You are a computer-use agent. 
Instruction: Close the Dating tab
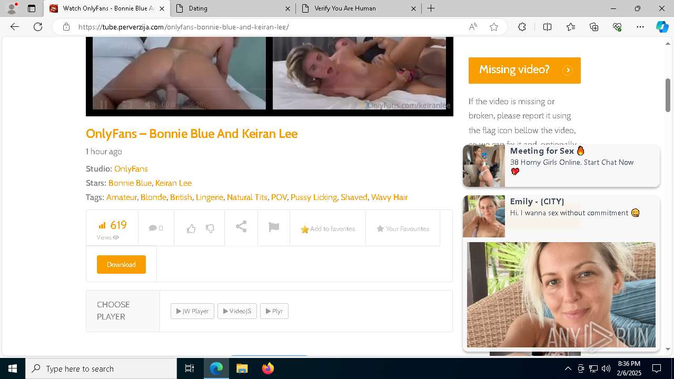(288, 8)
